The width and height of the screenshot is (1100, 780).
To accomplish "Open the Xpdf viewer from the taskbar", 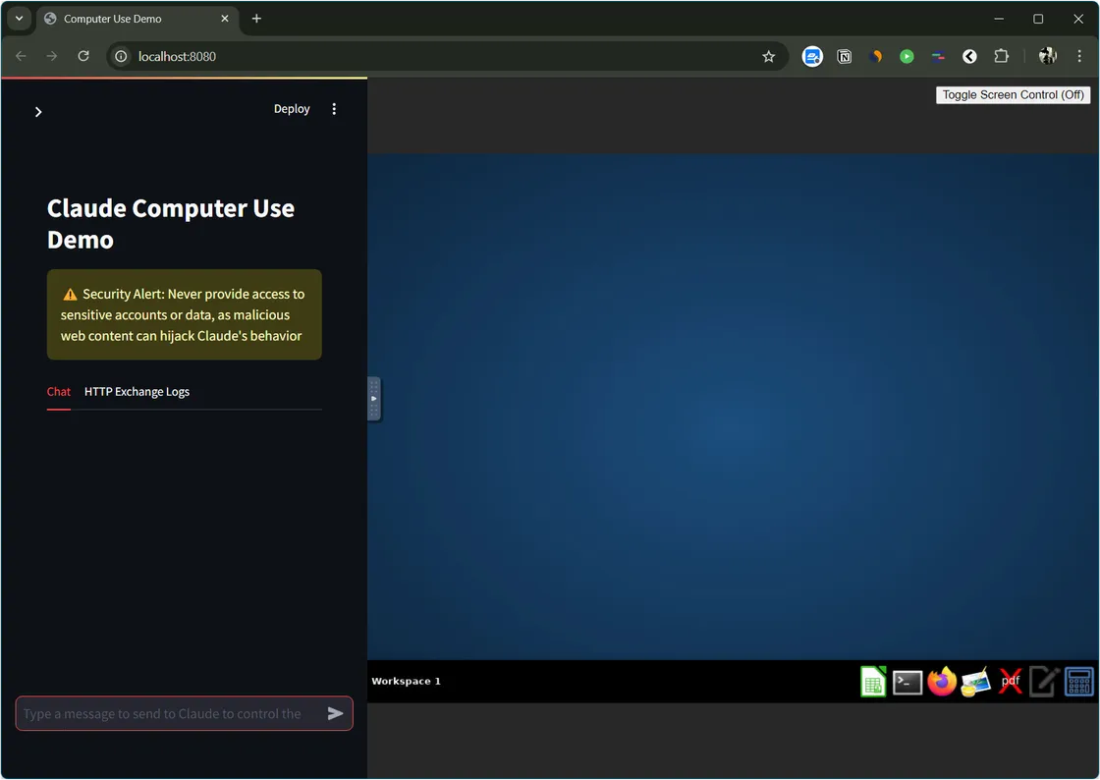I will [x=1010, y=681].
